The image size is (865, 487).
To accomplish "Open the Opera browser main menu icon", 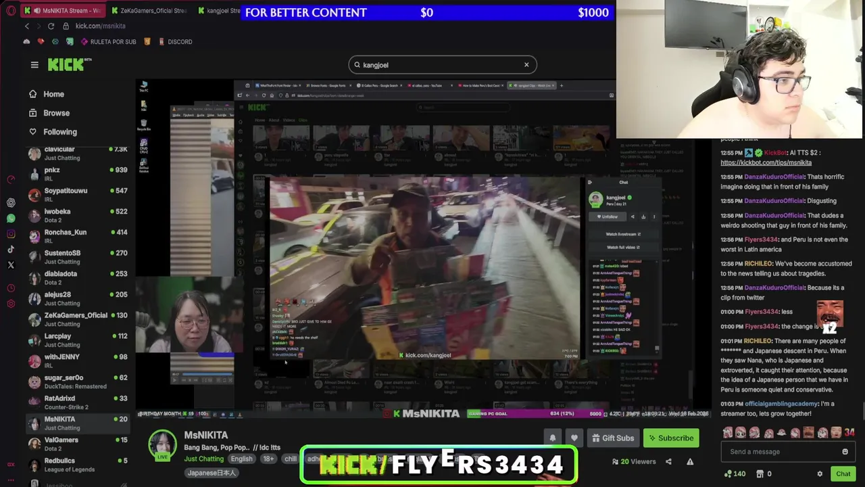I will point(11,11).
